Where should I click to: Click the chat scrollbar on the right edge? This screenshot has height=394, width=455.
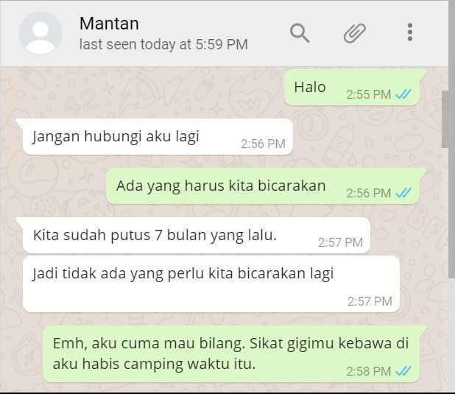(445, 119)
